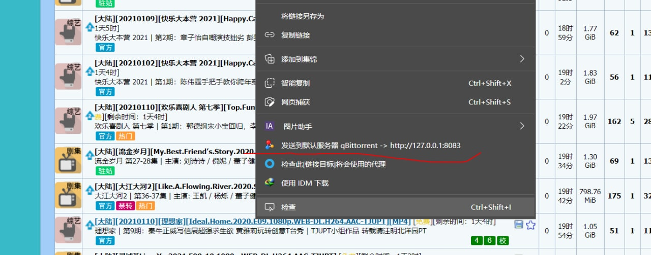Click 热门 tag under 大江大河2

(145, 206)
